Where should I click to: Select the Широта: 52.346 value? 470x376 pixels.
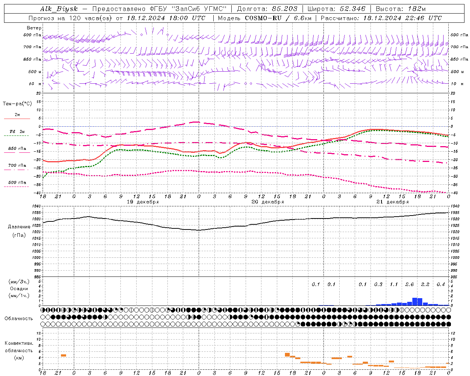click(336, 9)
